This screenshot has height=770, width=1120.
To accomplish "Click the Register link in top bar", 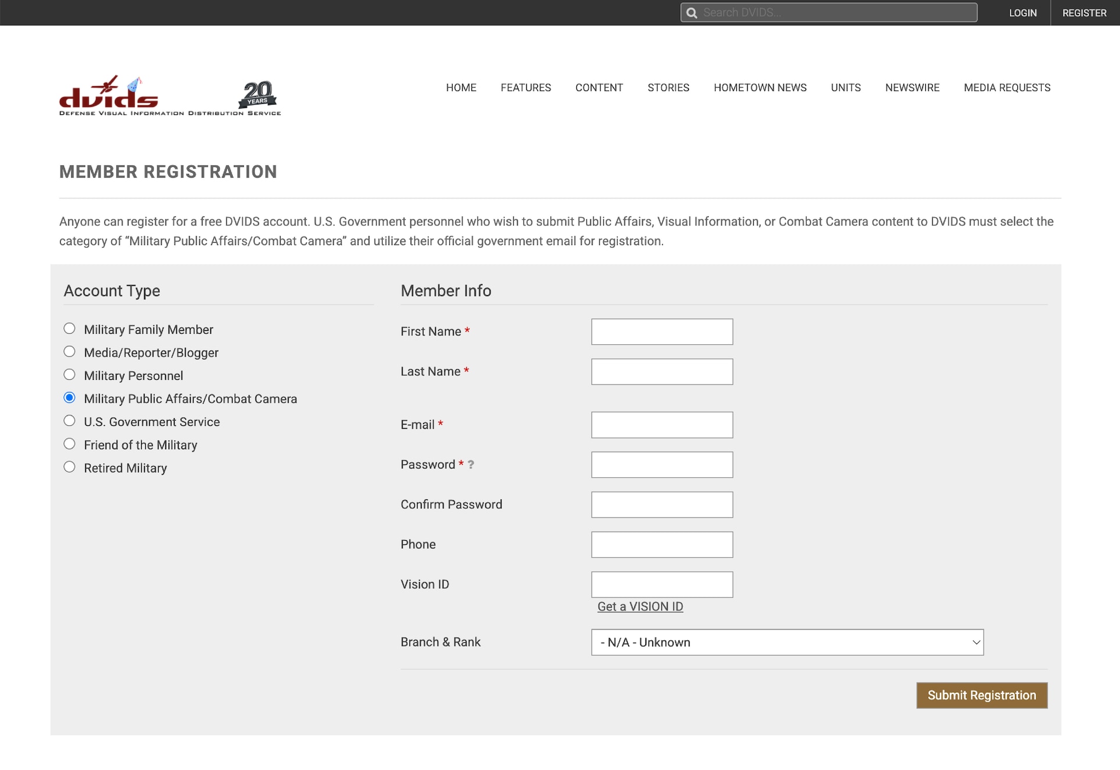I will (x=1084, y=13).
